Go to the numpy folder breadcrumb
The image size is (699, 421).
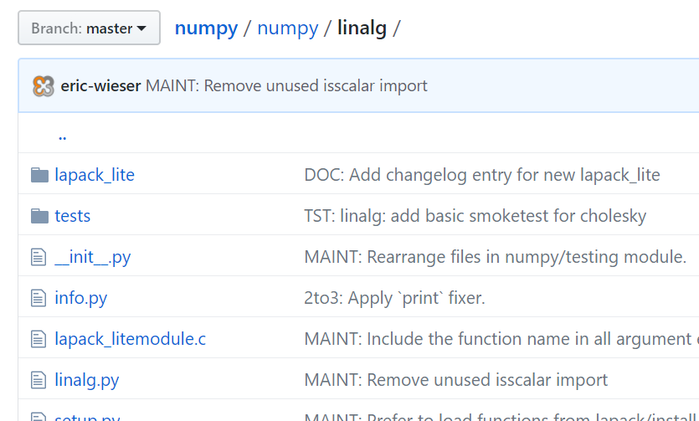tap(287, 28)
